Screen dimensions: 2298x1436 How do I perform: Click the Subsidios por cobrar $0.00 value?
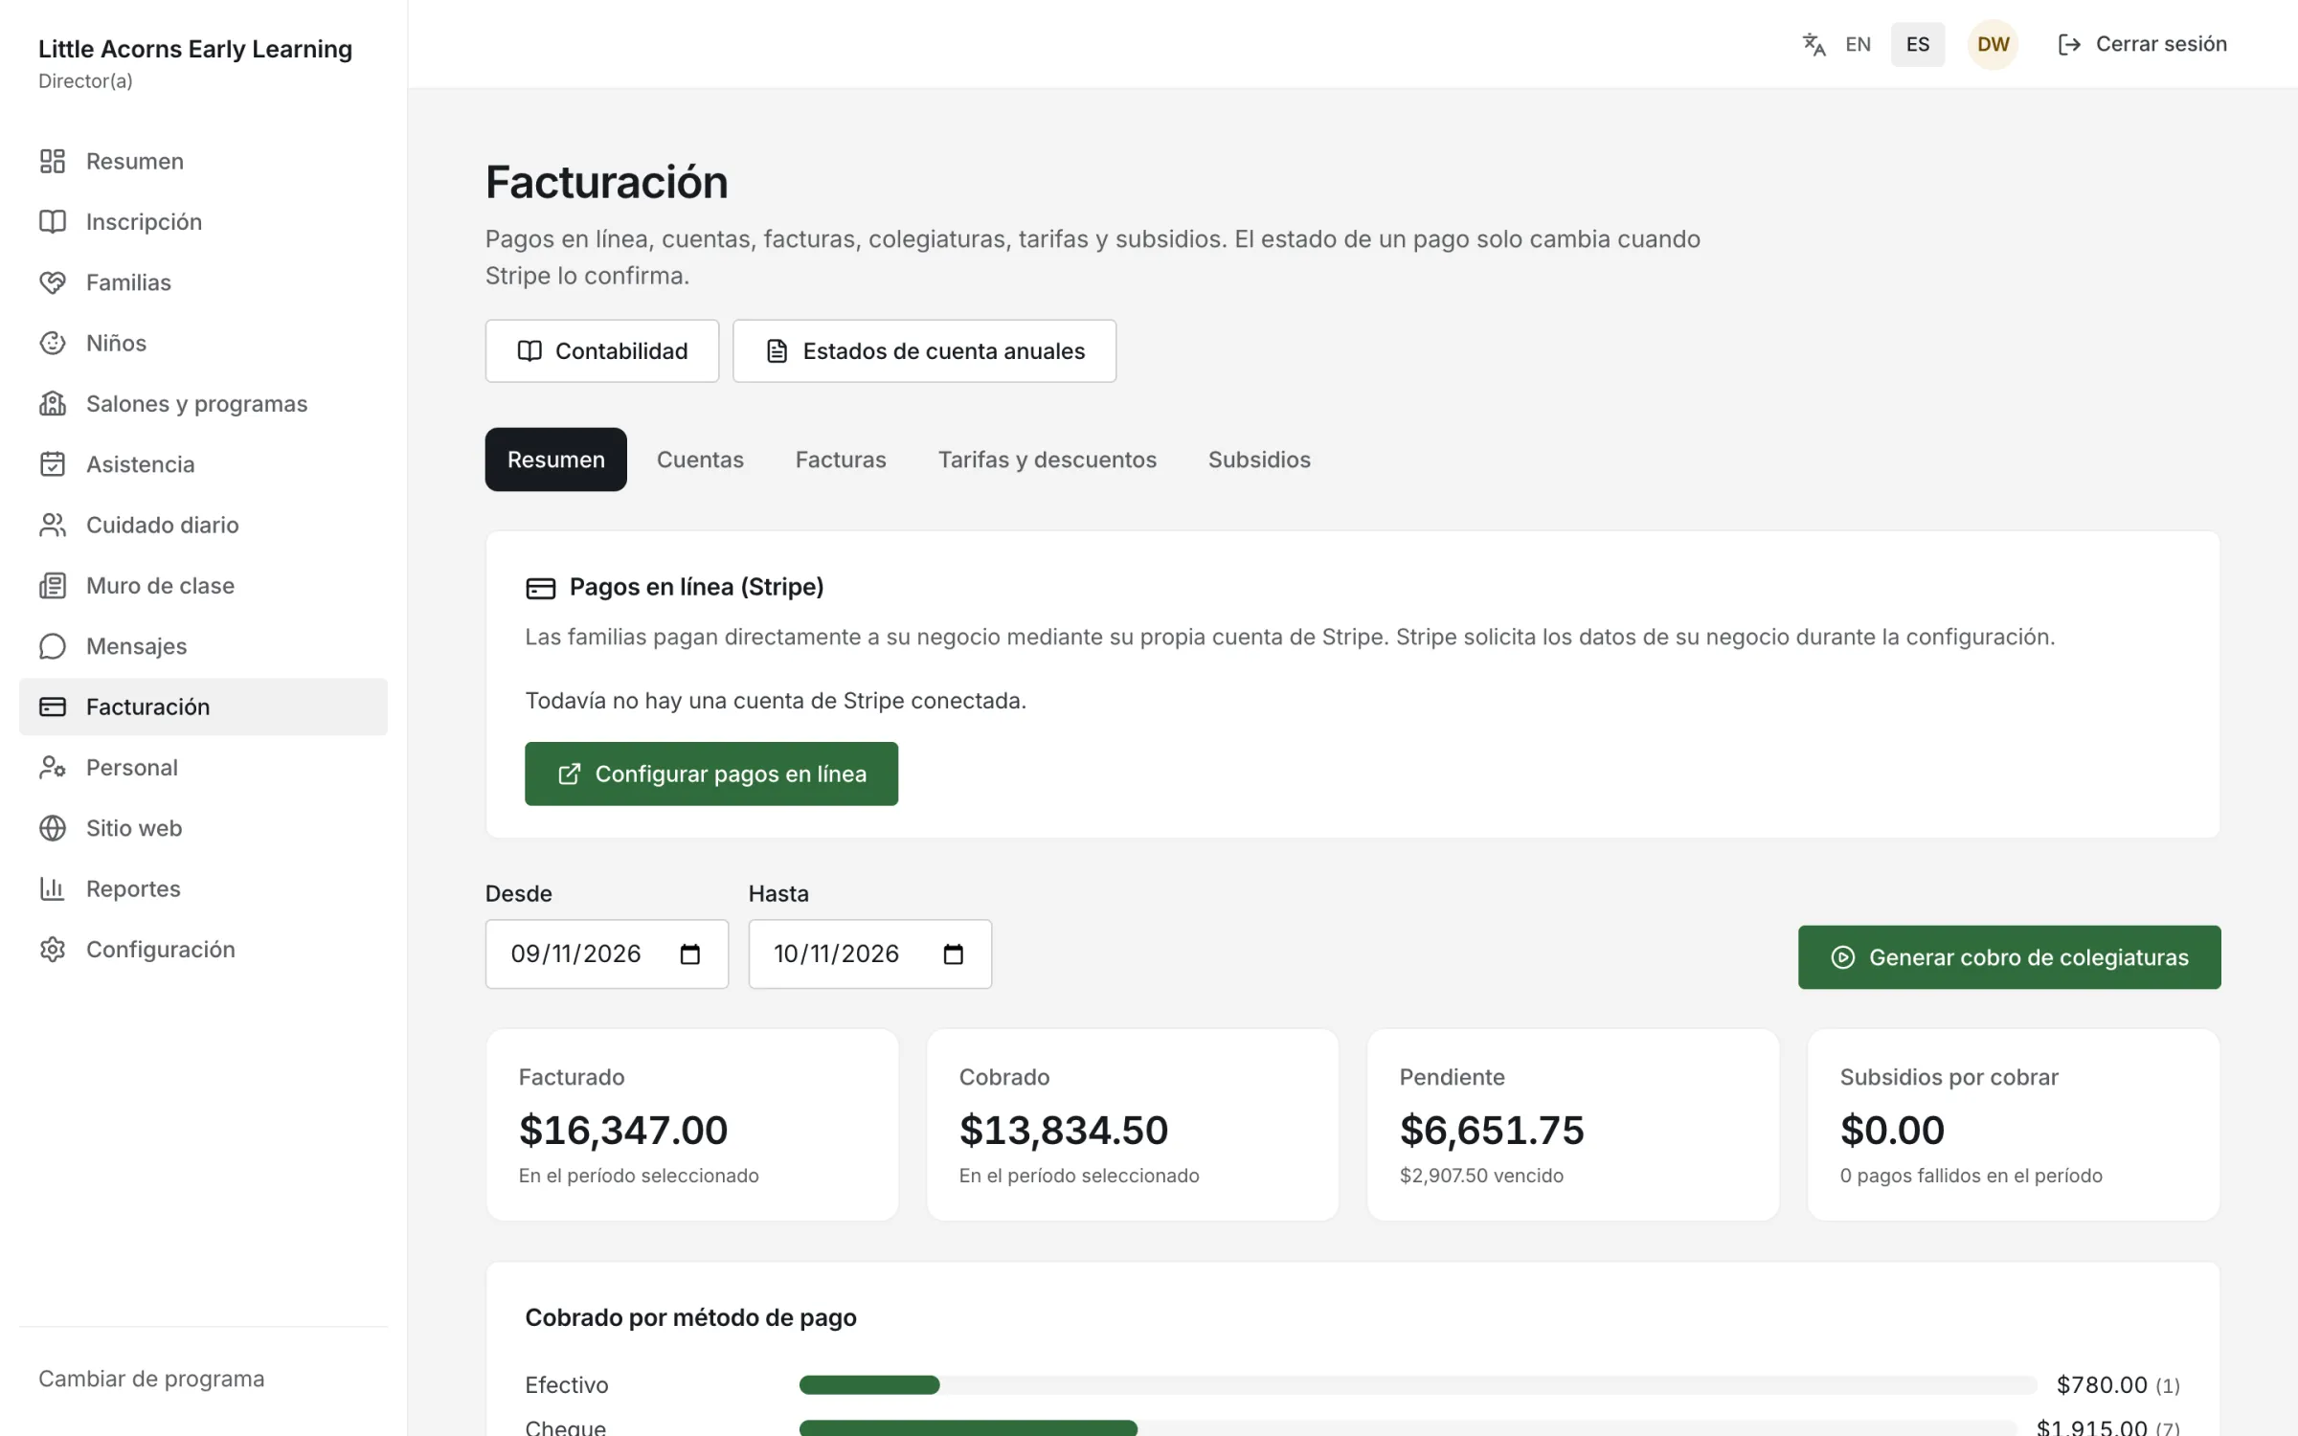tap(1892, 1131)
